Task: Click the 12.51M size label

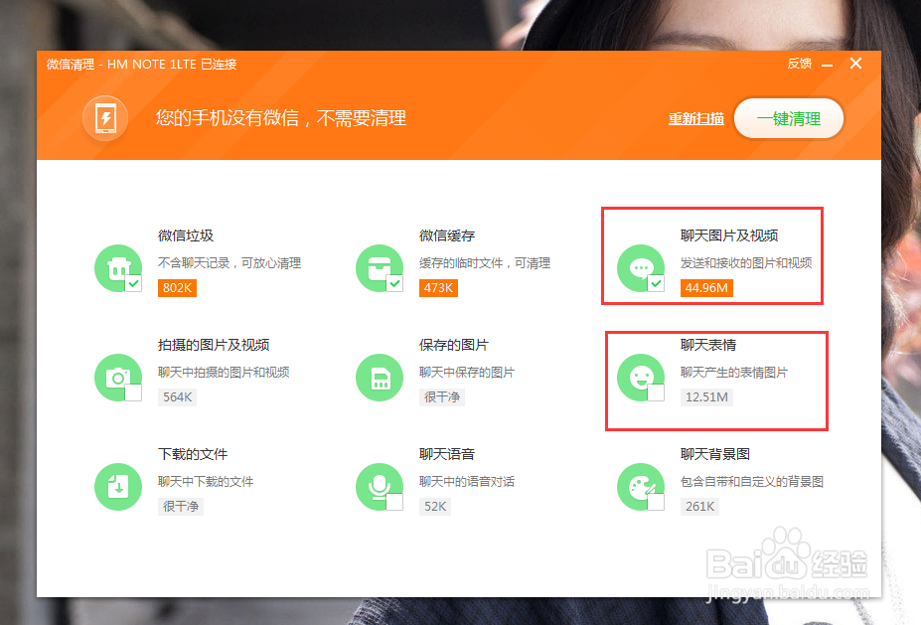Action: [706, 397]
